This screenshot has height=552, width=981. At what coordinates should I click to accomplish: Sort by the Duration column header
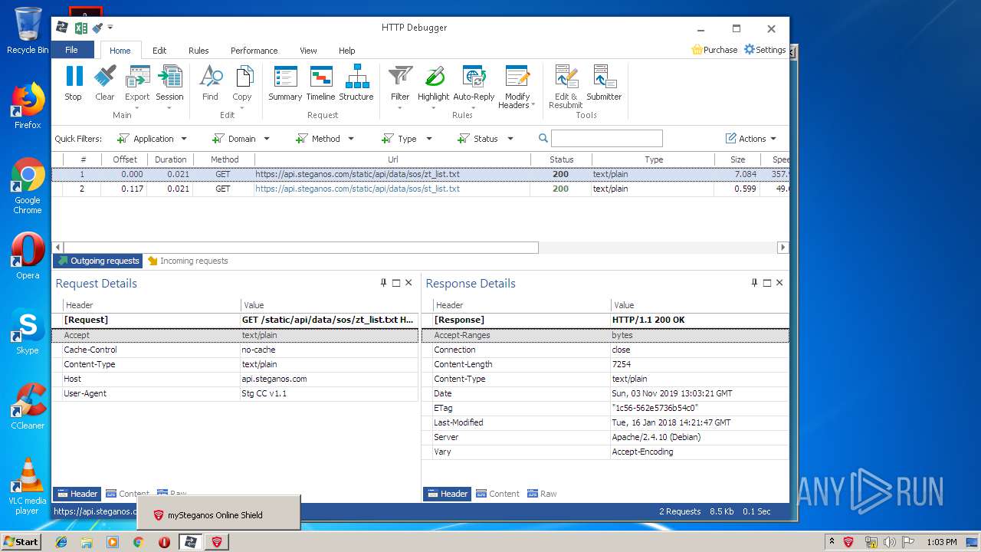[170, 159]
